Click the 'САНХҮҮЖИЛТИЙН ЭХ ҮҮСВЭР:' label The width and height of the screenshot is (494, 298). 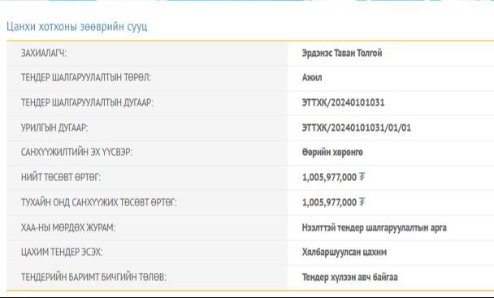76,152
